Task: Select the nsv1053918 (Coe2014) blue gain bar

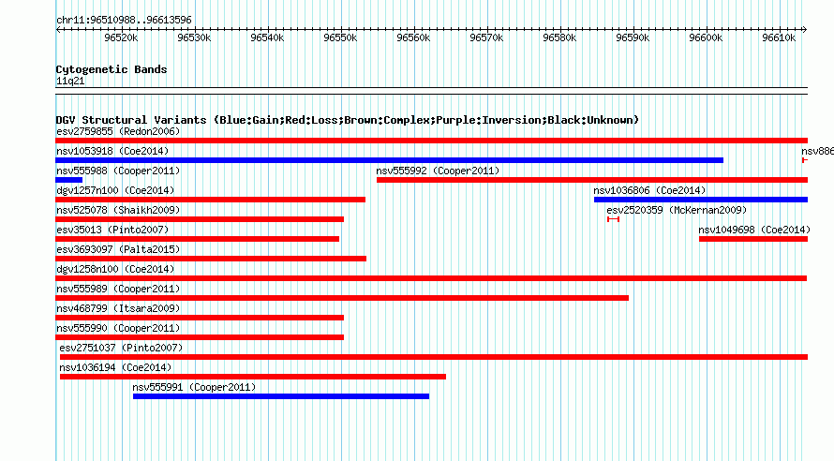Action: [389, 160]
